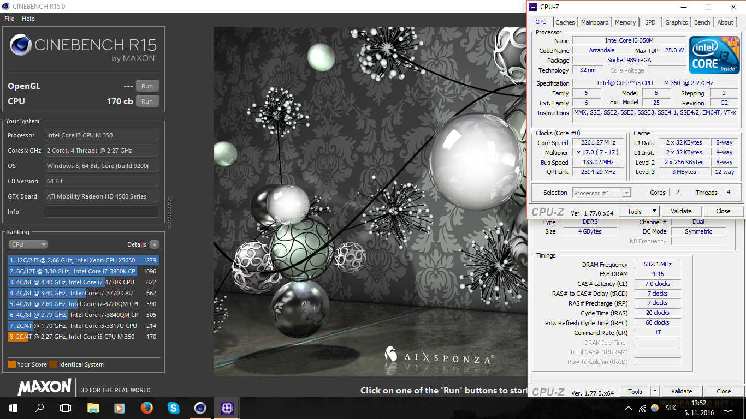
Task: Click Code Name Arrandale value
Action: (x=602, y=50)
